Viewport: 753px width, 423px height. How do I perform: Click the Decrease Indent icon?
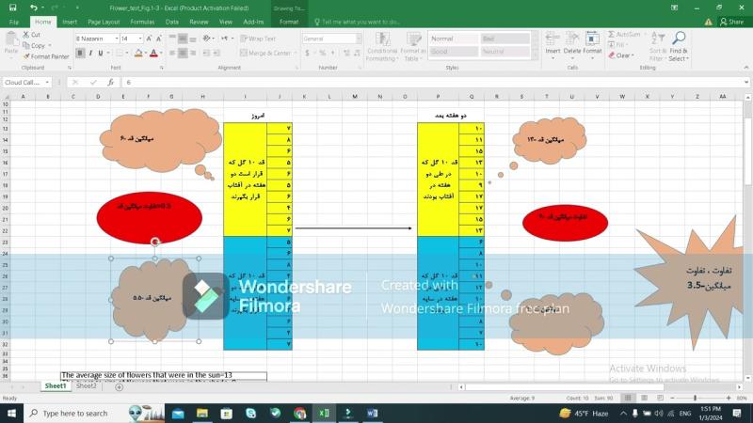pos(206,53)
